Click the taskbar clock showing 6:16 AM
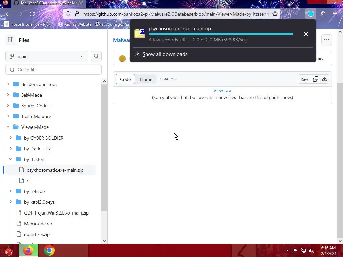The height and width of the screenshot is (257, 343). 328,251
